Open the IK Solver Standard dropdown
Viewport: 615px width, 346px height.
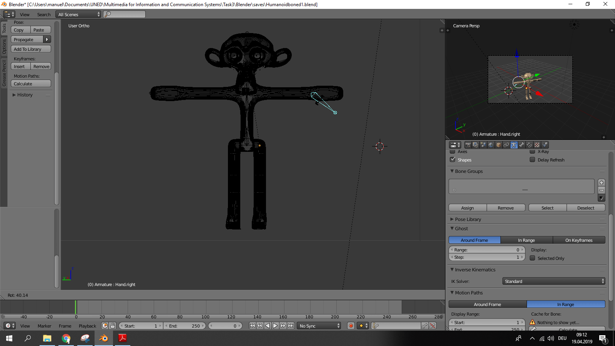point(553,281)
